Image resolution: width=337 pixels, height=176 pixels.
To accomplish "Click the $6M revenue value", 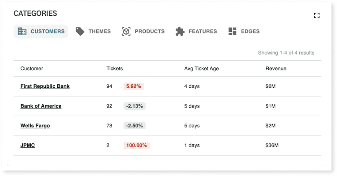I will 270,86.
